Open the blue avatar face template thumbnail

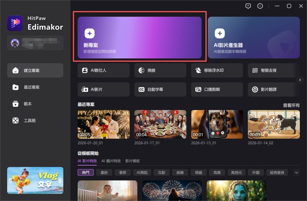click(236, 190)
